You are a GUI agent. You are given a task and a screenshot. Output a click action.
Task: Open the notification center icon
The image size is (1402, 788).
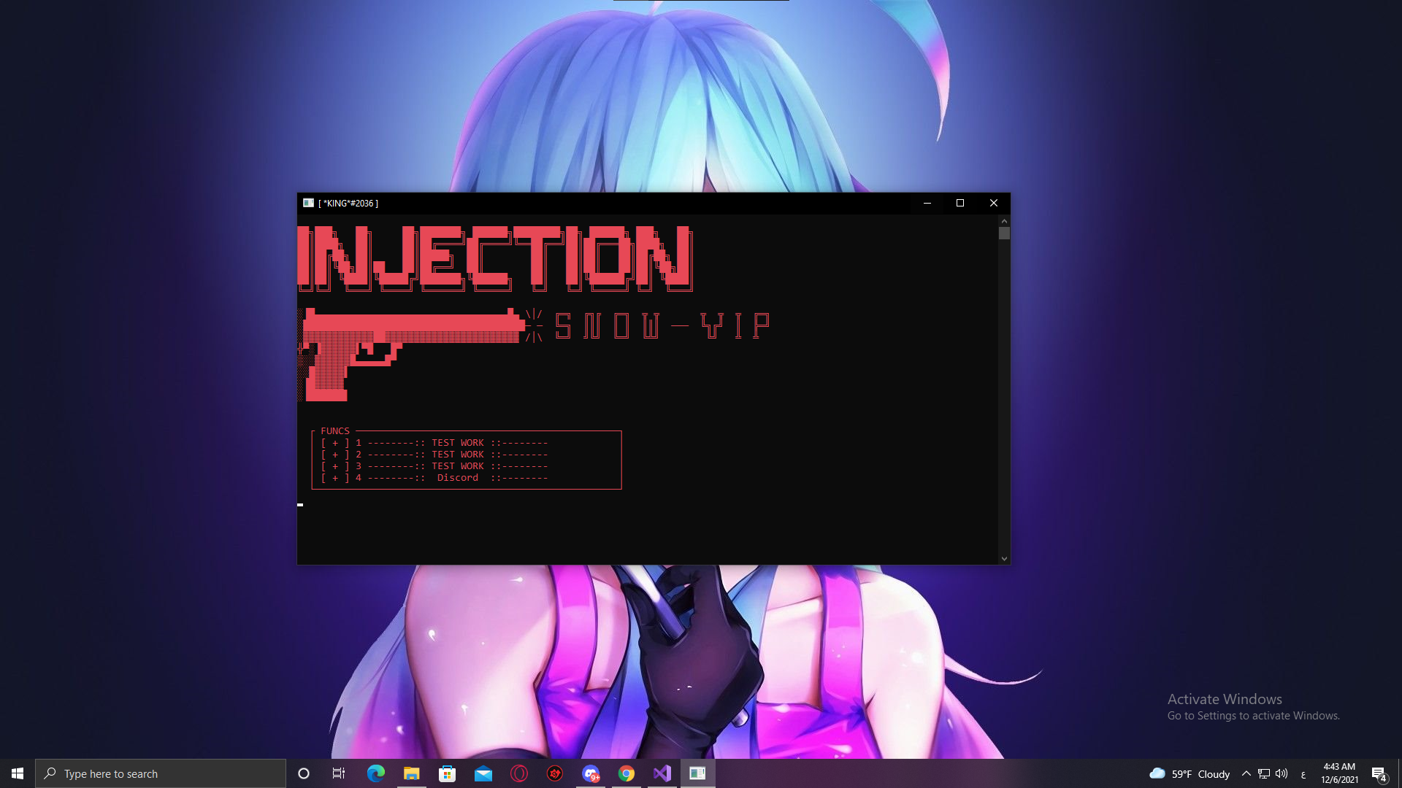1379,773
